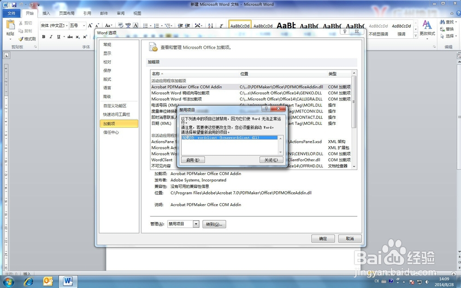The width and height of the screenshot is (461, 288).
Task: Click the Multilevel List icon
Action: click(168, 26)
